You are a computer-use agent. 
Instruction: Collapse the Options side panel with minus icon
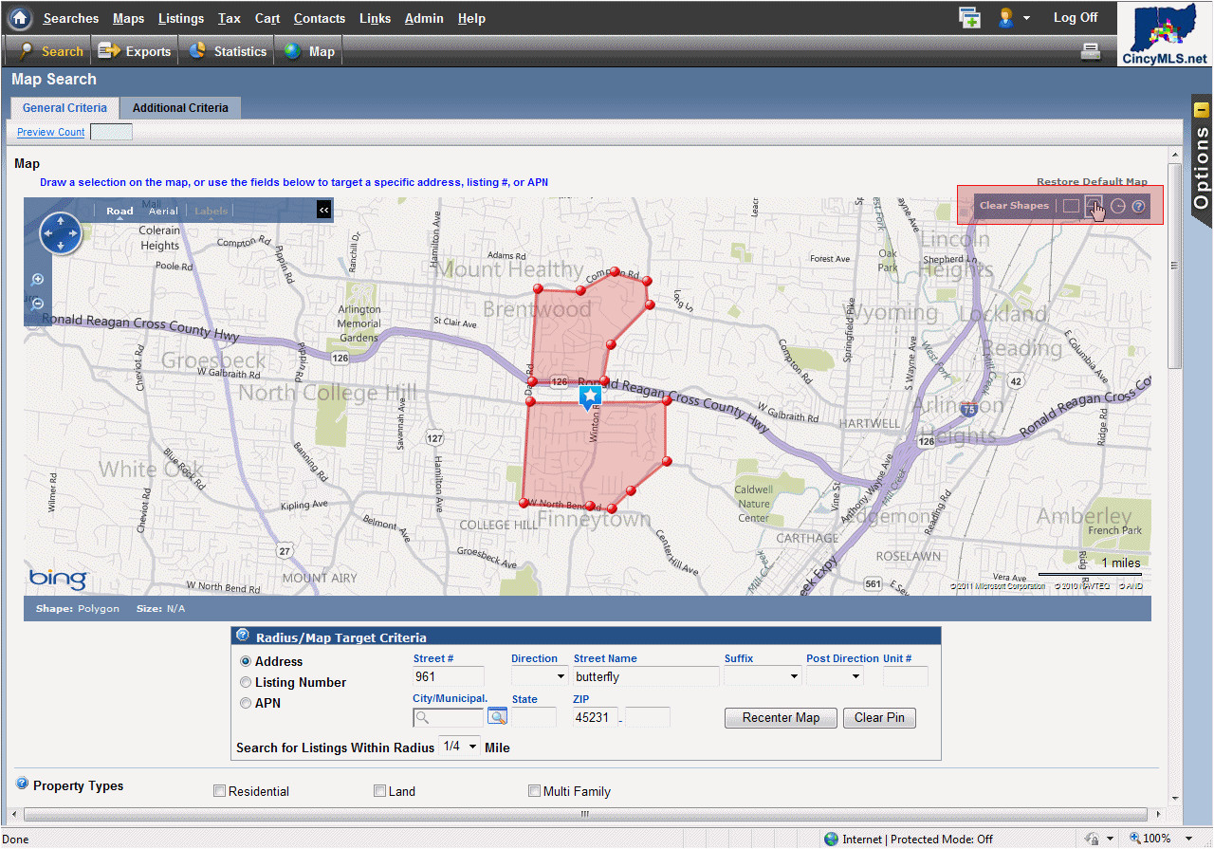point(1202,110)
